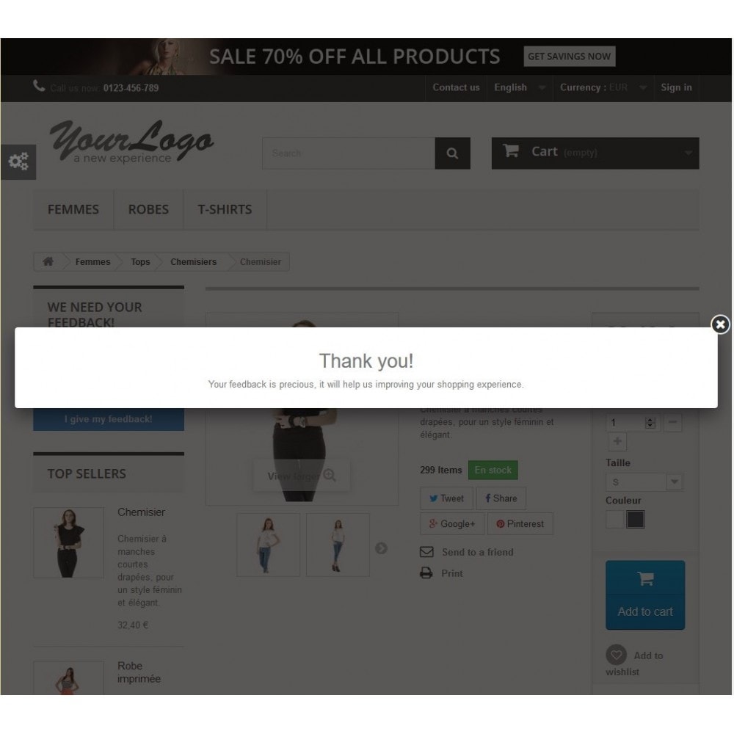Add to wishlist heart icon
Viewport: 734px width, 734px height.
616,655
